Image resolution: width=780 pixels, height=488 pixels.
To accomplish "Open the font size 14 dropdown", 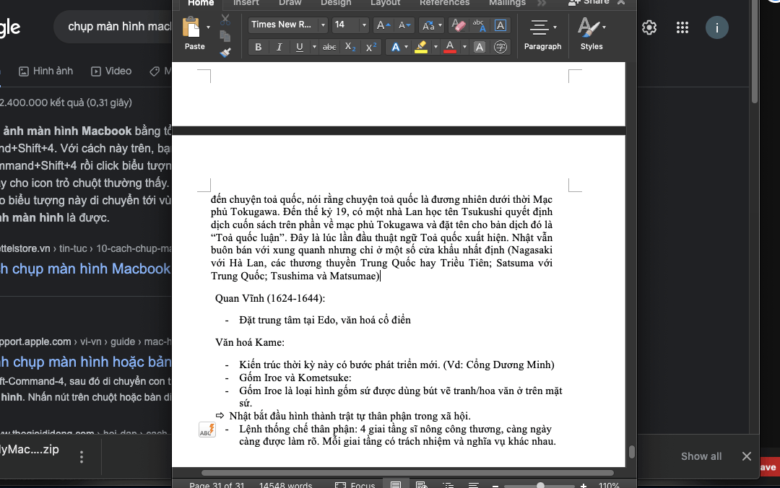I will (x=364, y=25).
